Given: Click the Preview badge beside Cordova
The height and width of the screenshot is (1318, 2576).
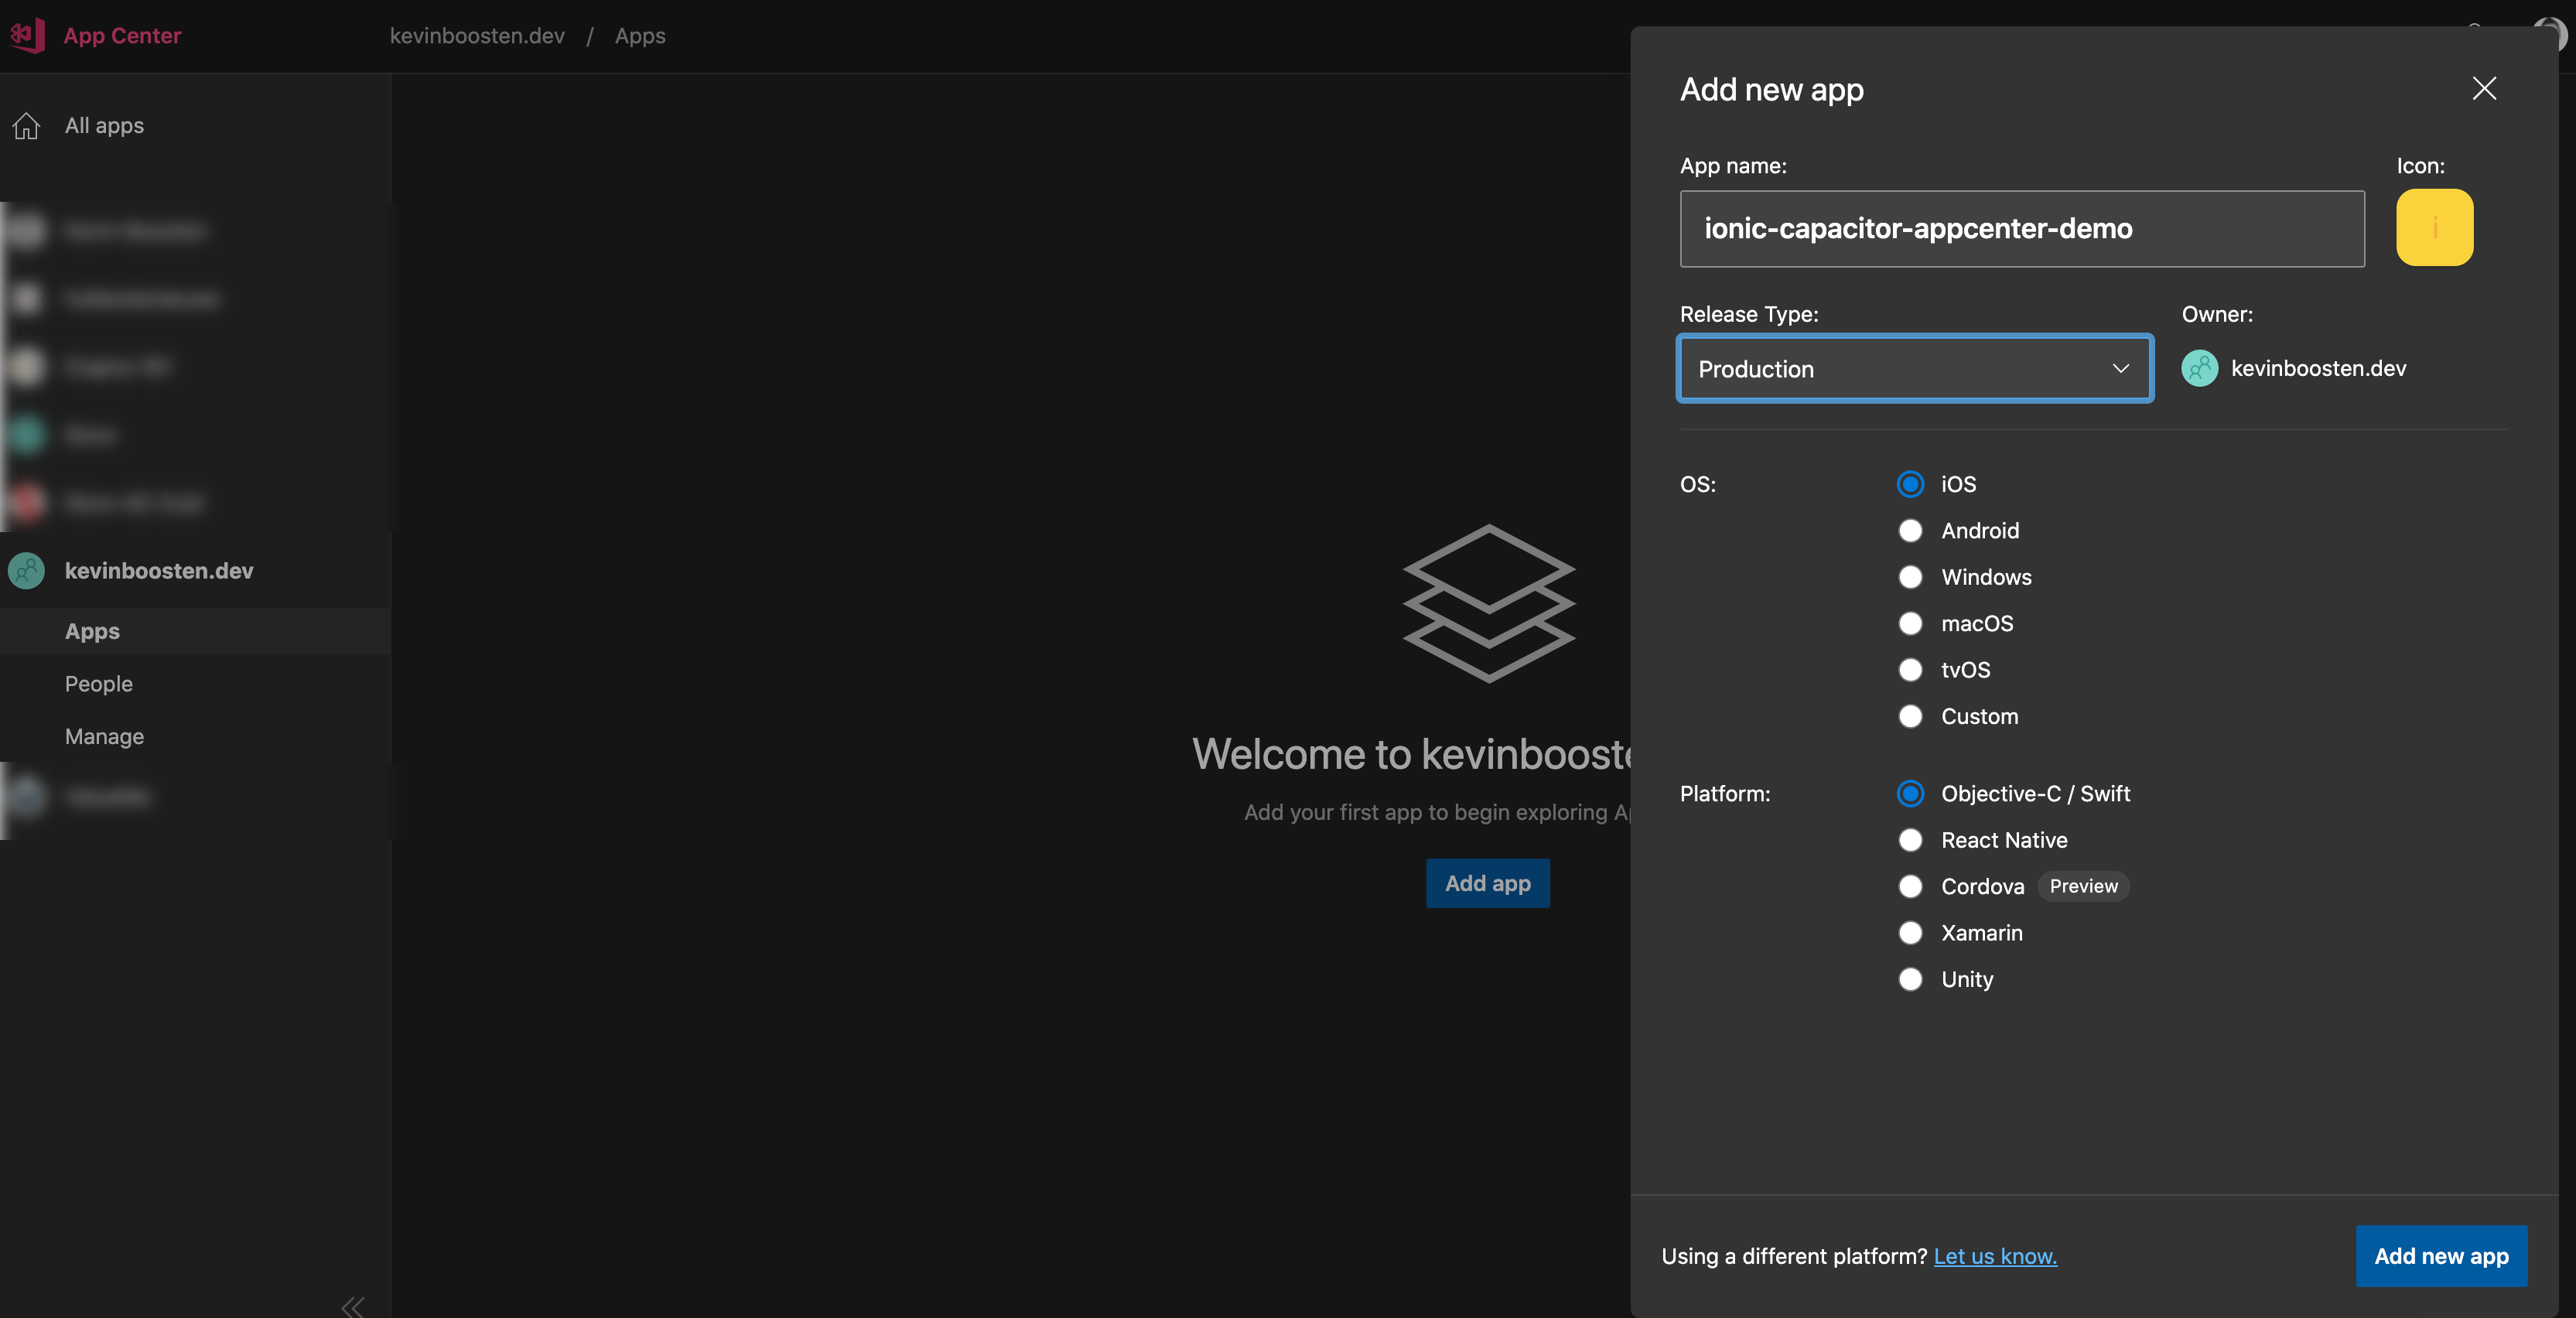Looking at the screenshot, I should point(2083,887).
